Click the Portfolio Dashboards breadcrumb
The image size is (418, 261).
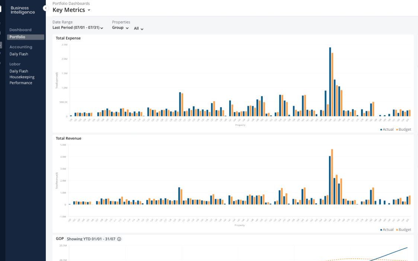click(71, 3)
